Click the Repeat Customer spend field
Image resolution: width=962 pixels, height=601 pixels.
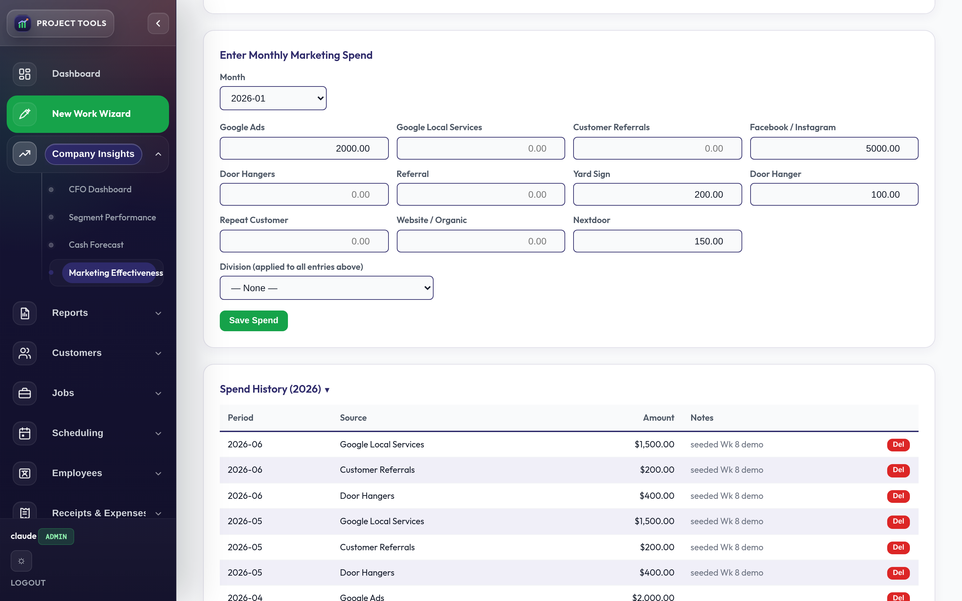[304, 241]
